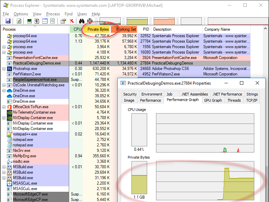Click the binoculars Find Handle icon
The width and height of the screenshot is (269, 202).
(82, 21)
